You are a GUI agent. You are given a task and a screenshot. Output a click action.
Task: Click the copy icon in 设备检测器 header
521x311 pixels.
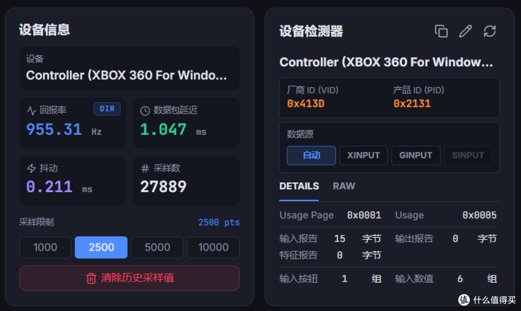pyautogui.click(x=441, y=31)
